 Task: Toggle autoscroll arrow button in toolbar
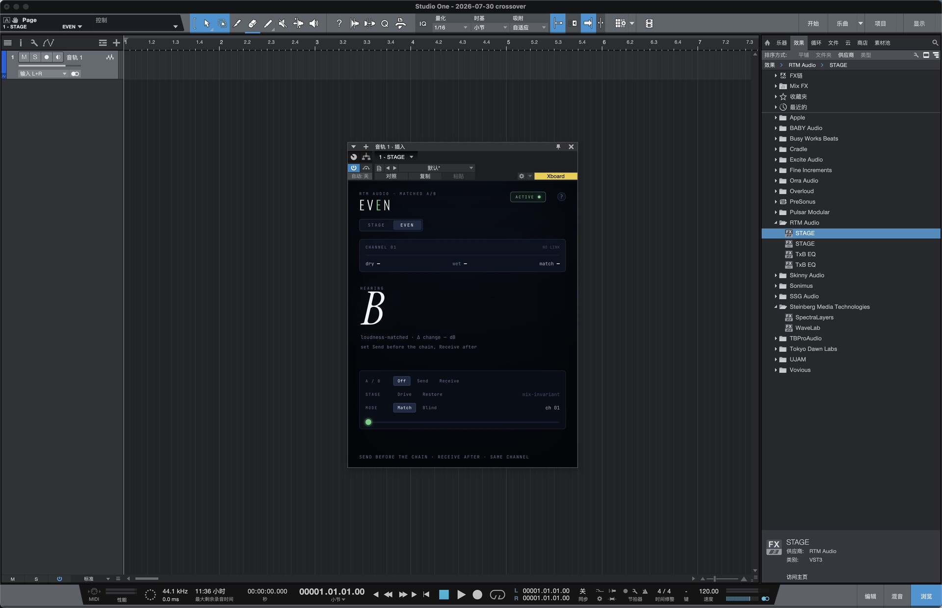pos(587,24)
